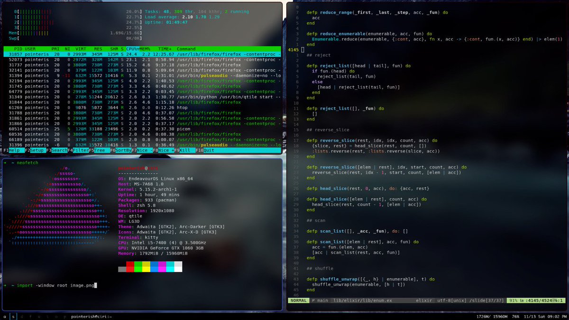569x320 pixels.
Task: Click the 1726M/15960M memory indicator in the bar
Action: tap(492, 316)
